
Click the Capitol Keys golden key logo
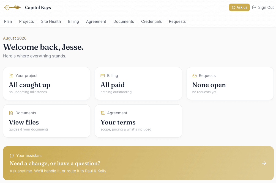[x=12, y=7]
